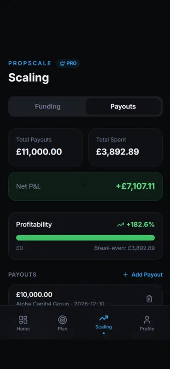Tap the PROPSCALE brand label
Screen dimensions: 170x369
(30, 63)
